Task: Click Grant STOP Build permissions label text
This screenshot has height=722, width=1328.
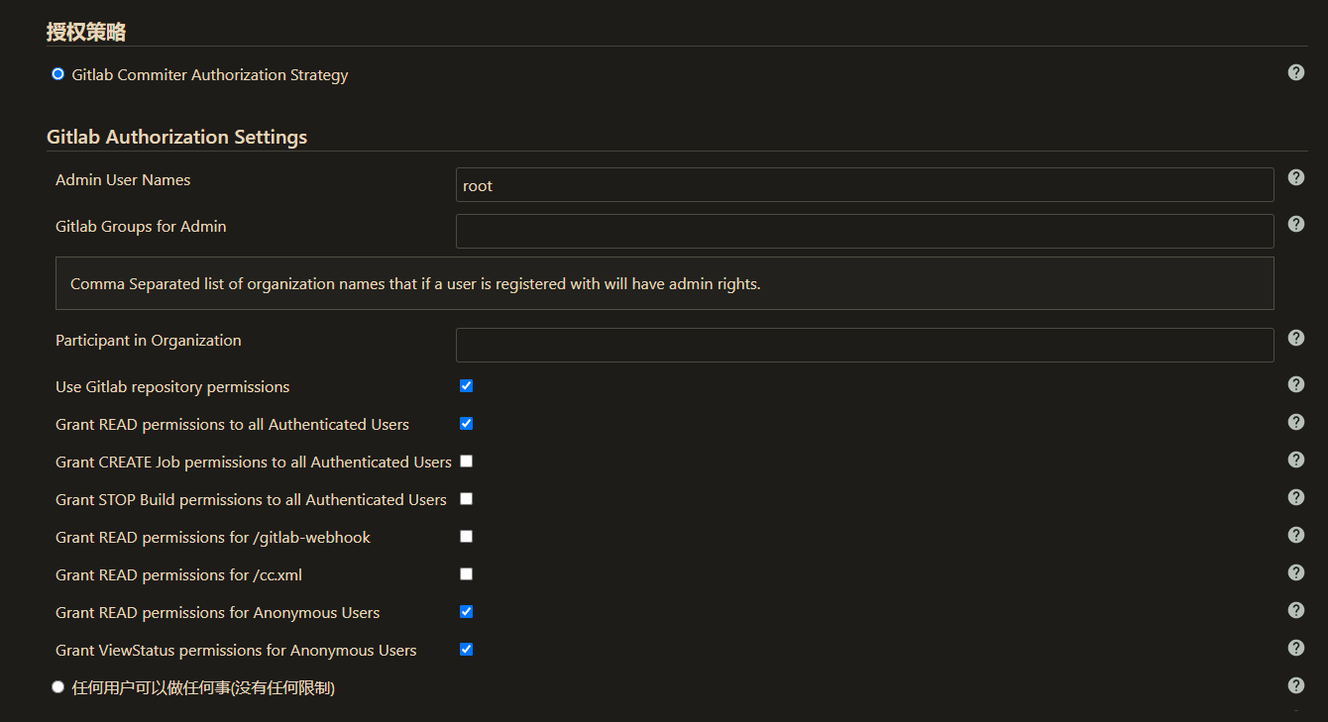Action: click(251, 500)
